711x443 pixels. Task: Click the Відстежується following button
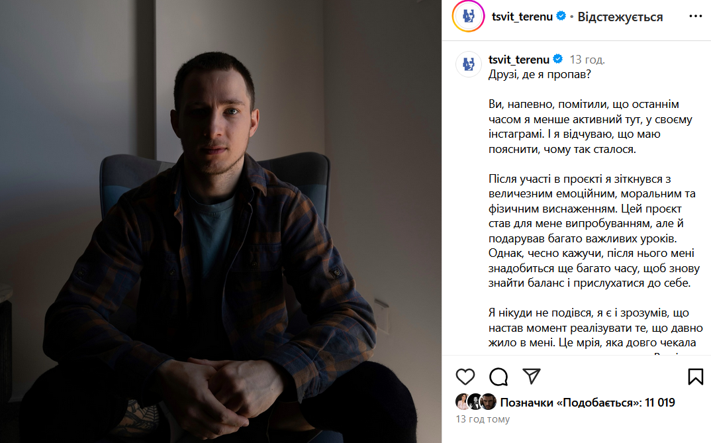[x=620, y=17]
